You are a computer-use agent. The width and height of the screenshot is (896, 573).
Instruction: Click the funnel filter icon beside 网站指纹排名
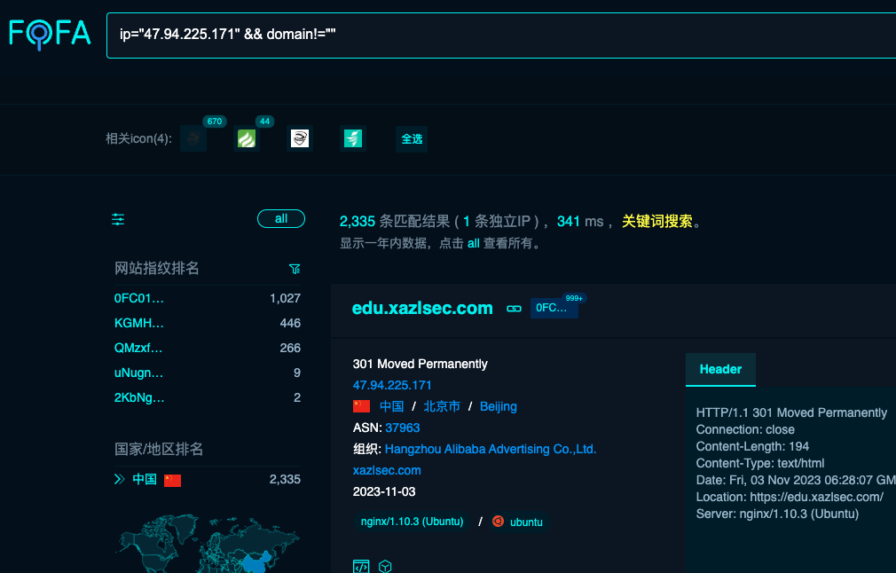point(295,269)
